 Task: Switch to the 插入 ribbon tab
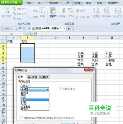pyautogui.click(x=40, y=3)
